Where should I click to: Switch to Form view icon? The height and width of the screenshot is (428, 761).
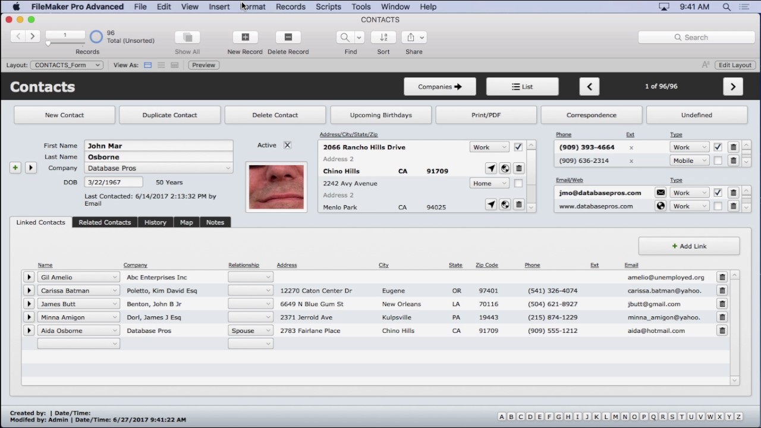pyautogui.click(x=148, y=65)
